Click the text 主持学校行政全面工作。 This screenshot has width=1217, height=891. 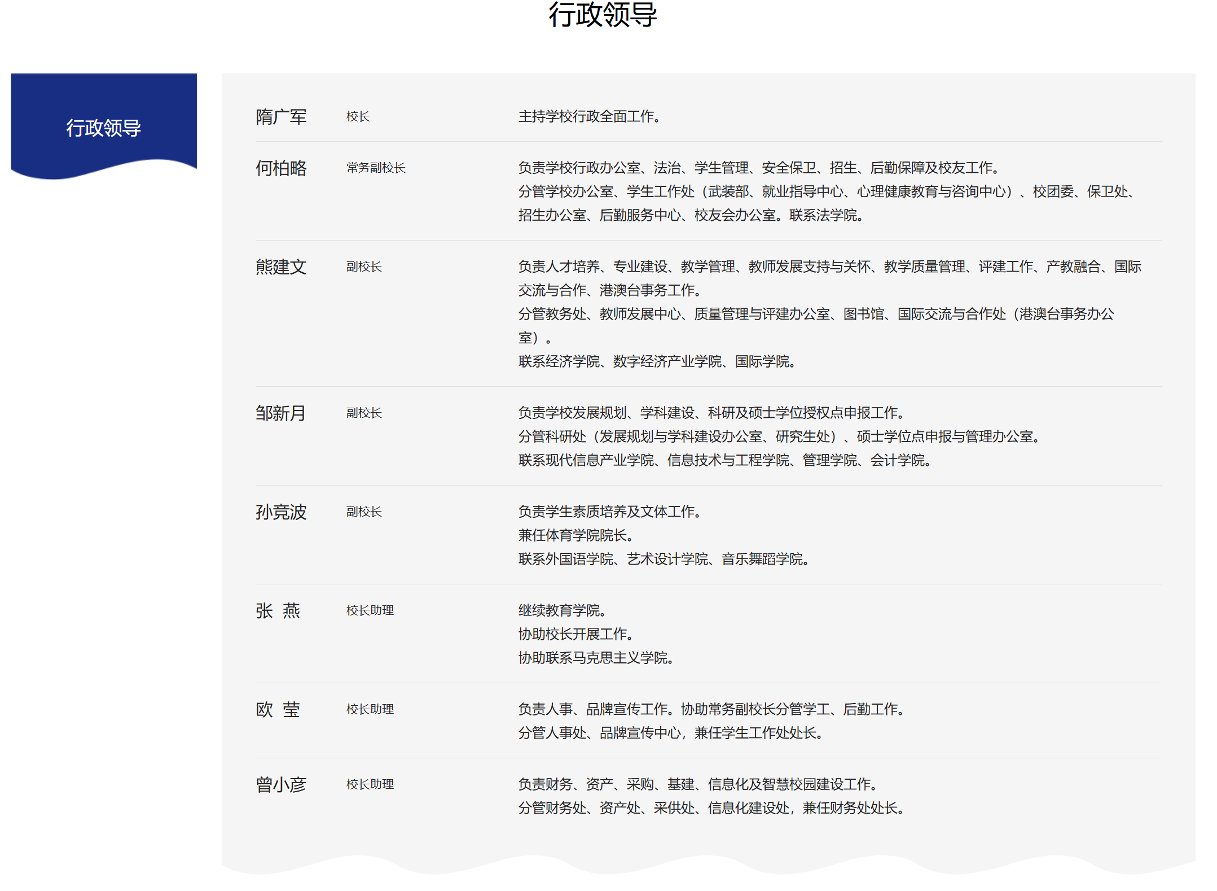tap(590, 116)
